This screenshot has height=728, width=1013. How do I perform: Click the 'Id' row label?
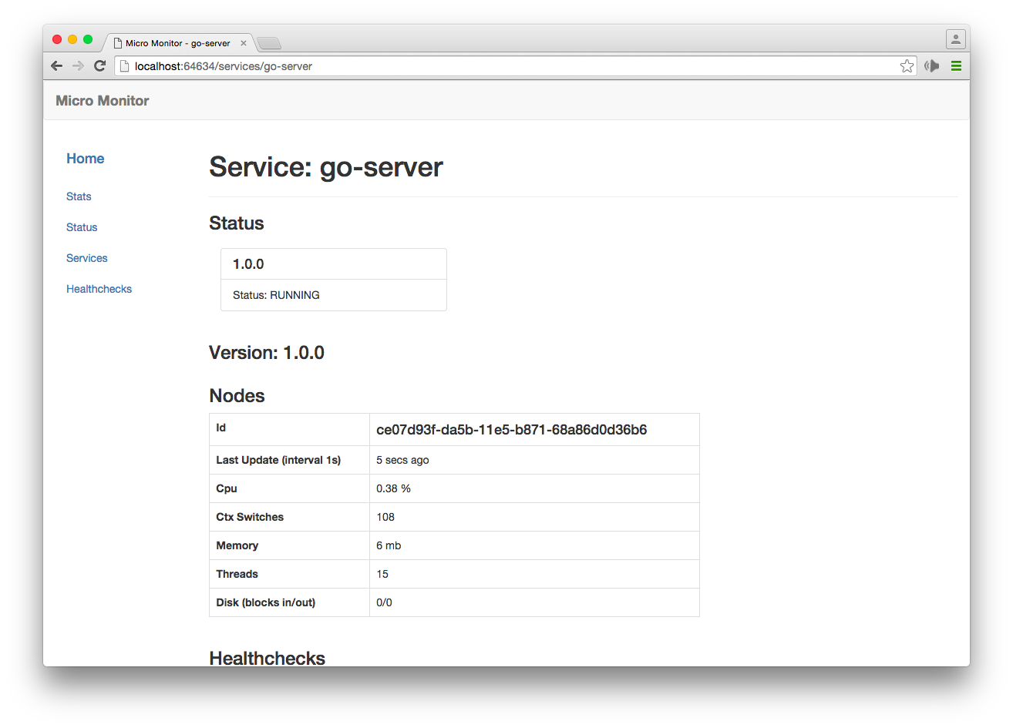click(x=220, y=428)
